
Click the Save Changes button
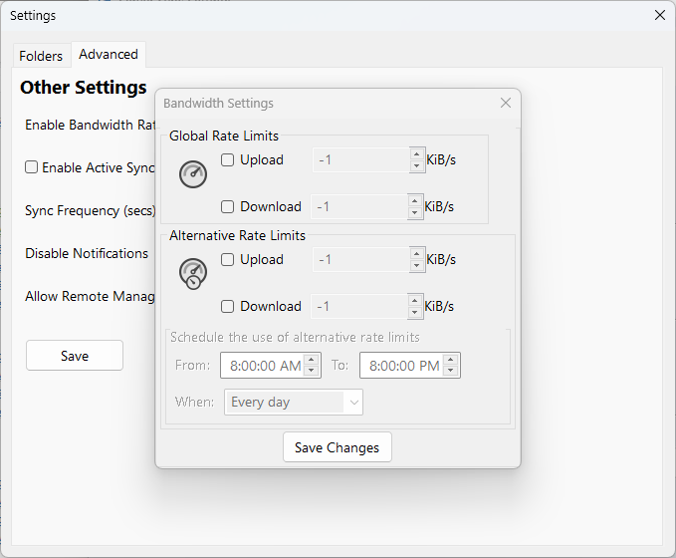(x=338, y=447)
